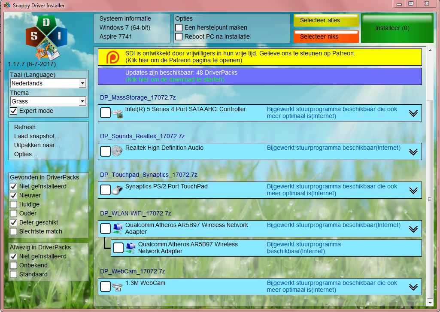Toggle 'Niet geïnstalleerd' under Afwezig in DriverPacks
Viewport: 440px width, 312px height.
pyautogui.click(x=13, y=256)
